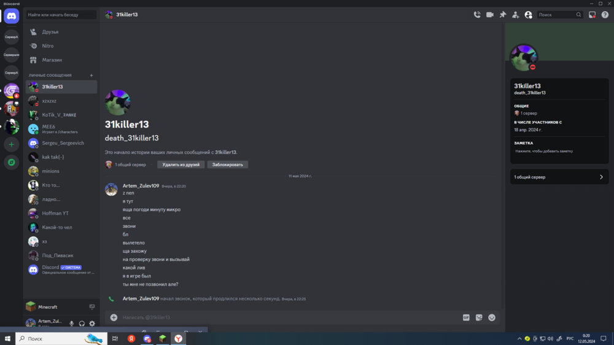Open the DM with KoTik_V_Tanke
Screen dimensions: 614x345
(x=61, y=115)
